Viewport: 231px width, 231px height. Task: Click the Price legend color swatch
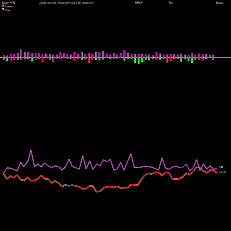[x=3, y=10]
